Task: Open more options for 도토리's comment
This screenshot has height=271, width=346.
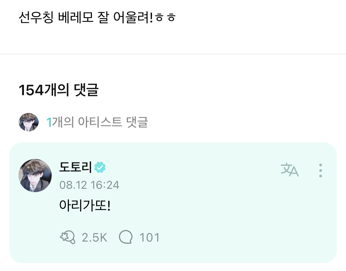Action: click(x=320, y=170)
